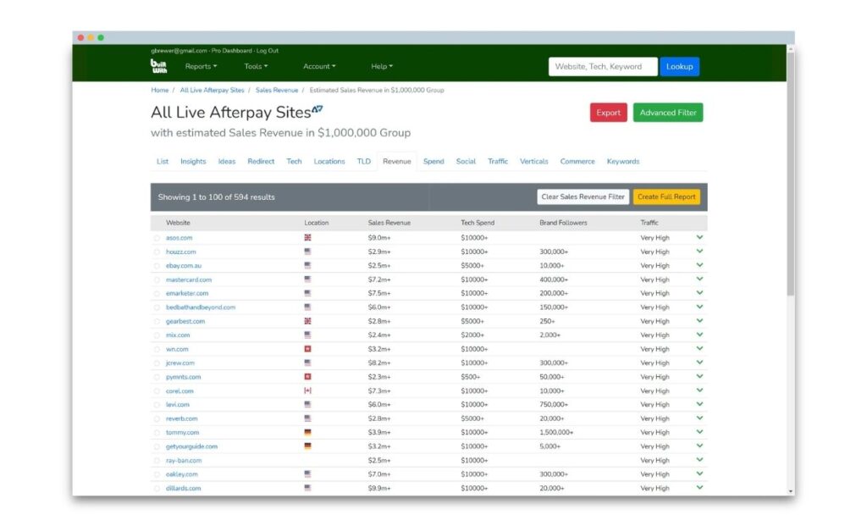The height and width of the screenshot is (515, 867).
Task: Select the mastercard.com row radio button
Action: [x=157, y=280]
